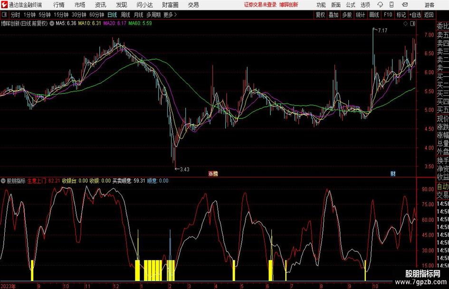Open the 交易 menu

point(193,5)
